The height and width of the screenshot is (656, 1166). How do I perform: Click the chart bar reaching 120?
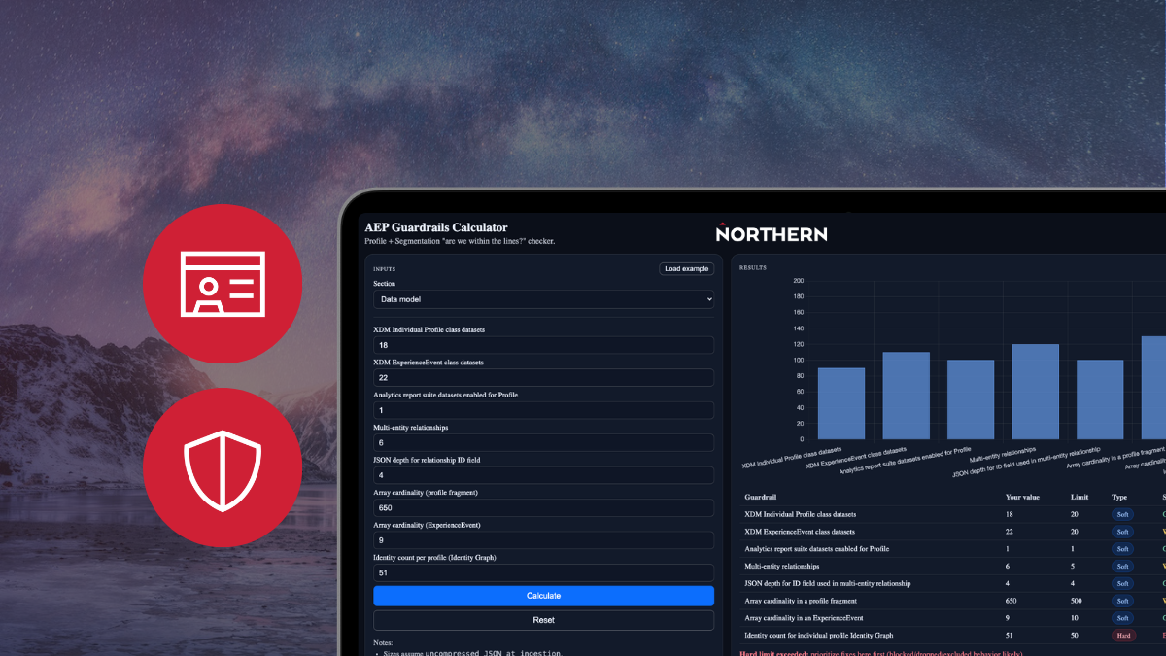[x=1035, y=392]
